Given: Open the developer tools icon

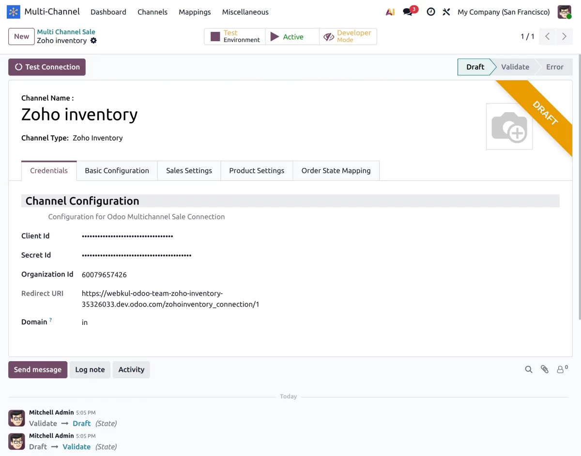Looking at the screenshot, I should [446, 12].
